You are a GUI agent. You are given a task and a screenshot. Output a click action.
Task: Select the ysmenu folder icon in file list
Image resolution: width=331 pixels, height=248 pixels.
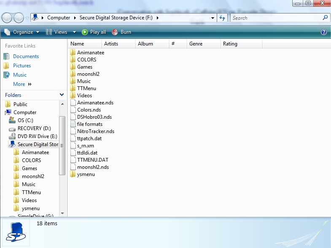coord(73,174)
